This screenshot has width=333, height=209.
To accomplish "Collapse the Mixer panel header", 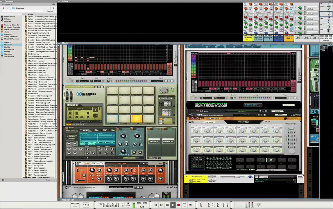I will pos(59,1).
